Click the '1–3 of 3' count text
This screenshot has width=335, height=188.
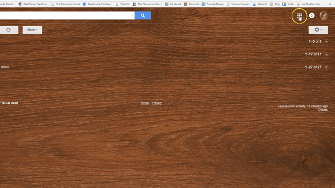point(315,41)
